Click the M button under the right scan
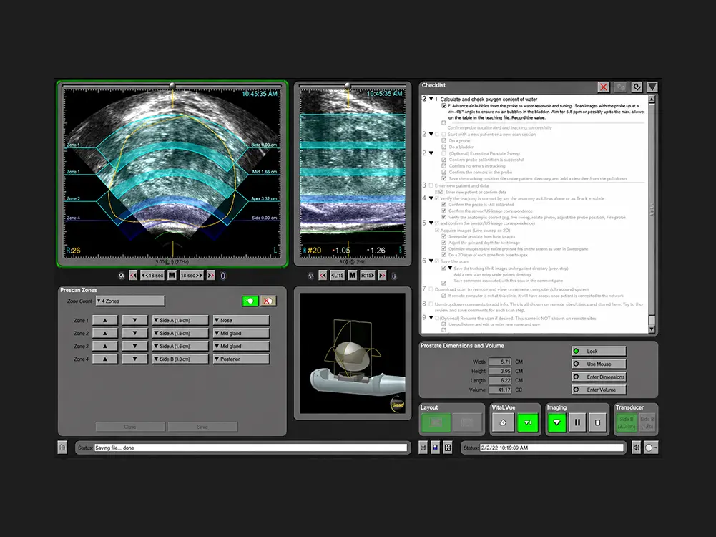The width and height of the screenshot is (716, 537). pos(353,275)
